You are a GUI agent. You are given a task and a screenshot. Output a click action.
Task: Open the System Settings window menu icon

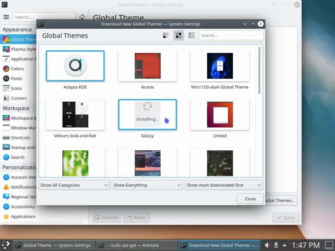click(5, 5)
